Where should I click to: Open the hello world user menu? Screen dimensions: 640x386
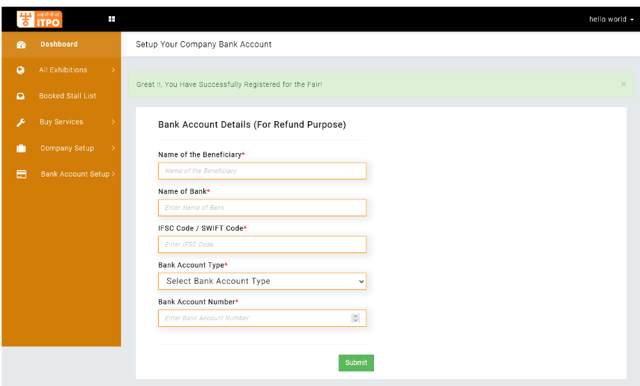[x=611, y=19]
